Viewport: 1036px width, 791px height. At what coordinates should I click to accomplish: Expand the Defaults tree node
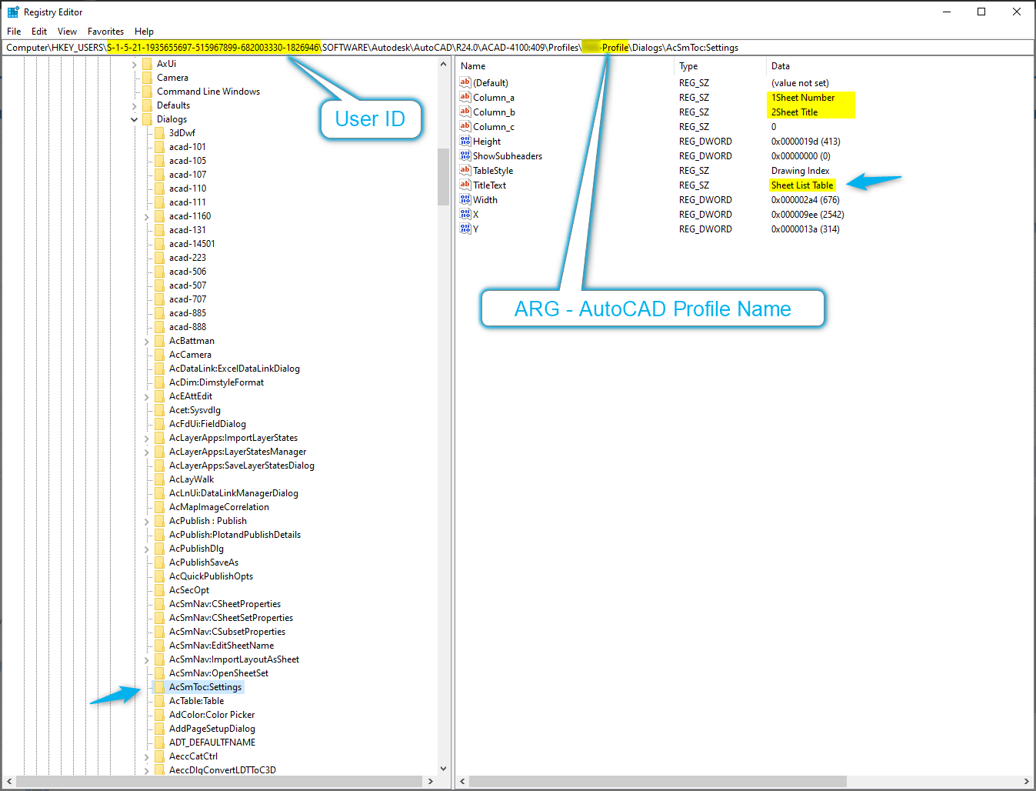(x=135, y=105)
